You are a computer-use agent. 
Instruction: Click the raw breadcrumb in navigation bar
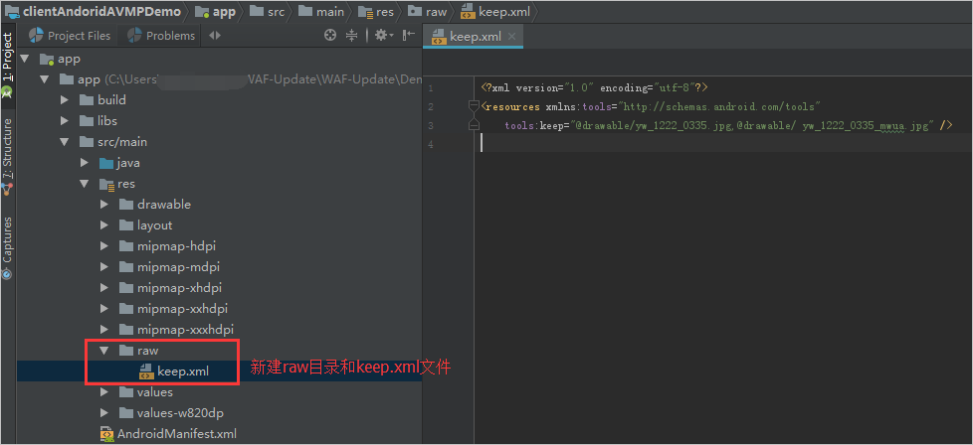pos(427,11)
